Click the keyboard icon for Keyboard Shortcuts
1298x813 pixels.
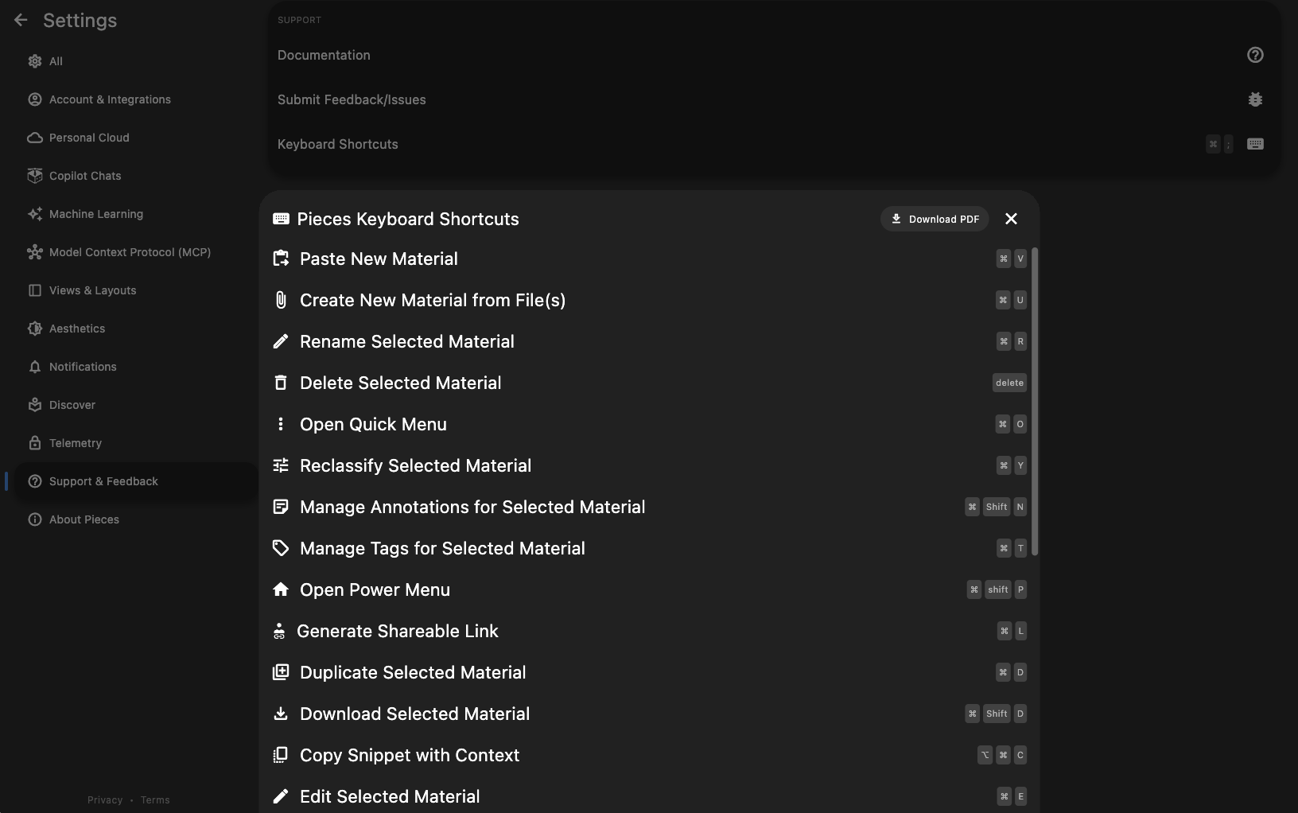[x=1255, y=144]
